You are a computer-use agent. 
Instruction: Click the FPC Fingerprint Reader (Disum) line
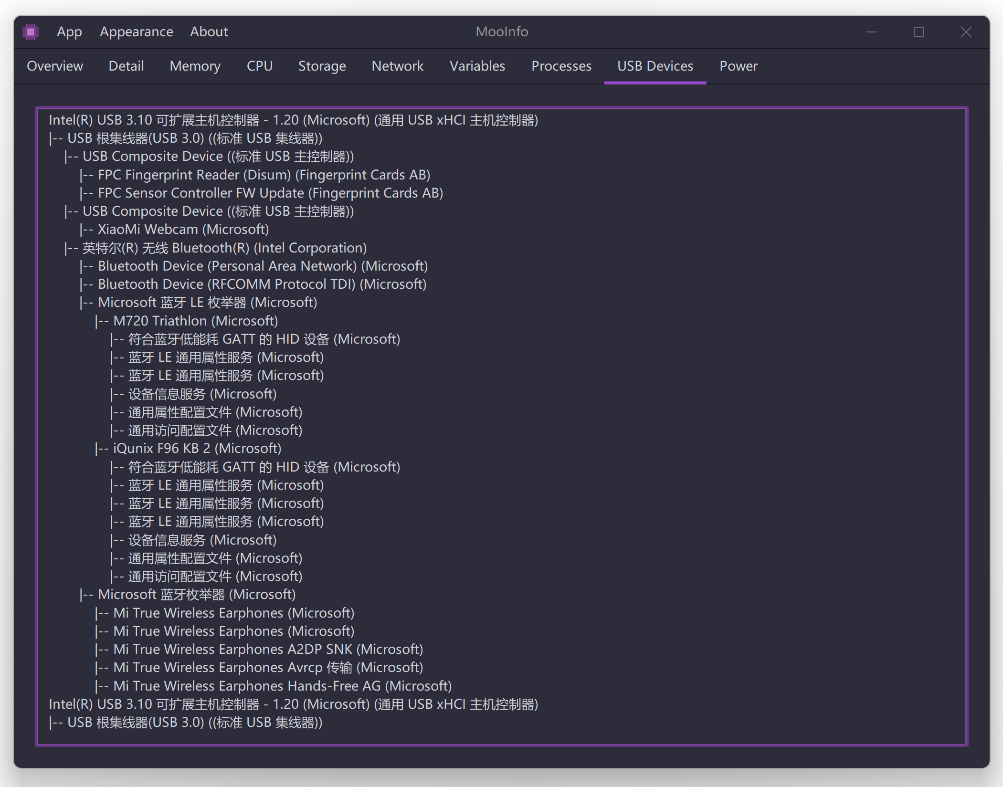(254, 175)
